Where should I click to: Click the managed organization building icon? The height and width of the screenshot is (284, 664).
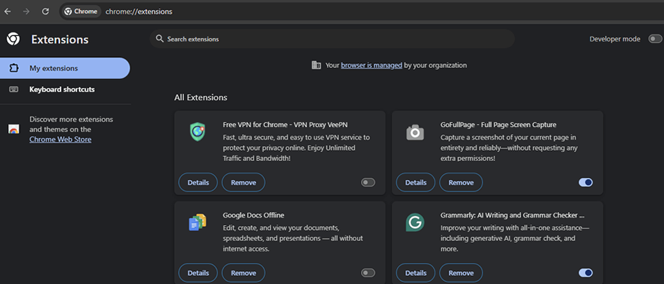tap(316, 65)
